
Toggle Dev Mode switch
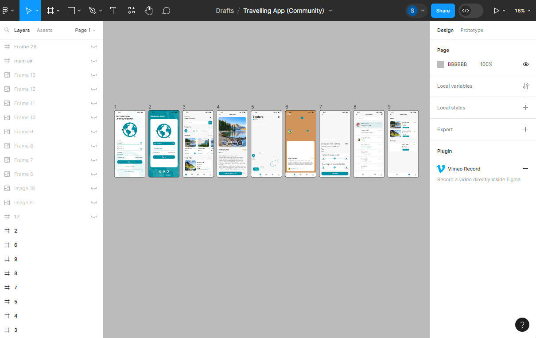[x=470, y=11]
